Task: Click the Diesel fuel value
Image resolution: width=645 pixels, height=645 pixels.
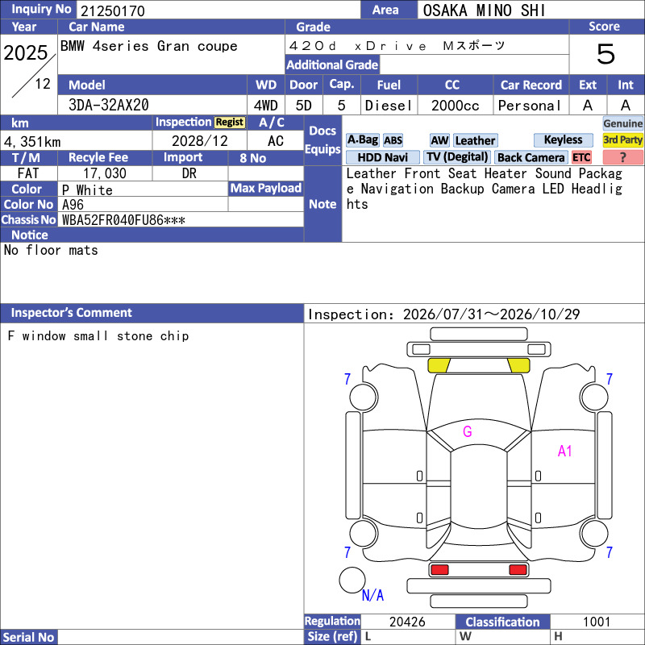Action: click(x=389, y=106)
